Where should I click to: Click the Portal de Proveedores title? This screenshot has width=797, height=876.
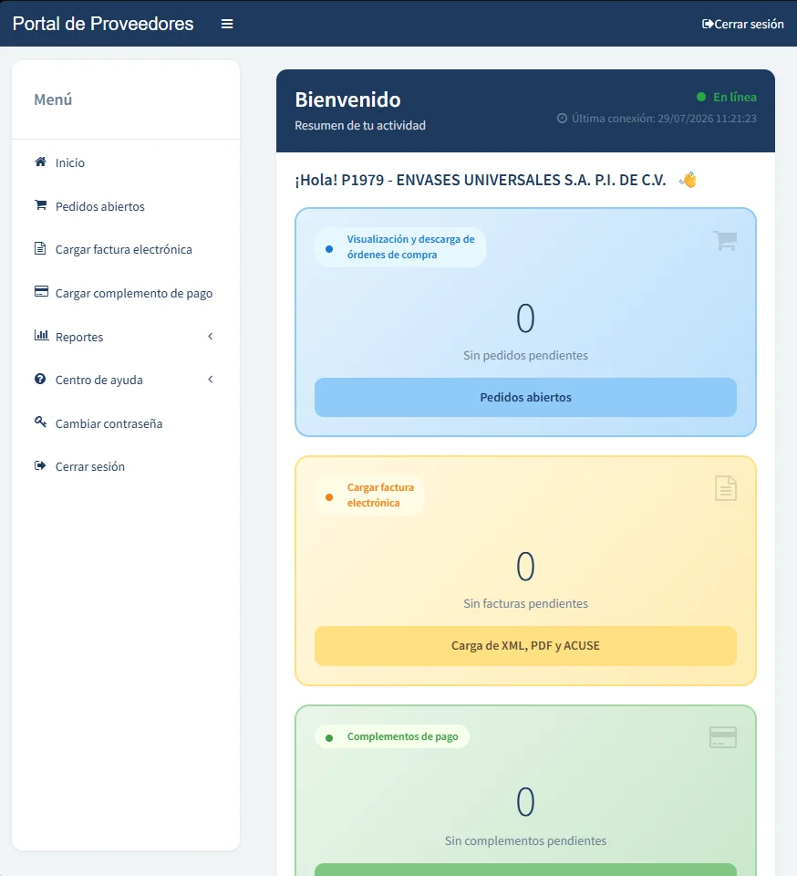(103, 24)
